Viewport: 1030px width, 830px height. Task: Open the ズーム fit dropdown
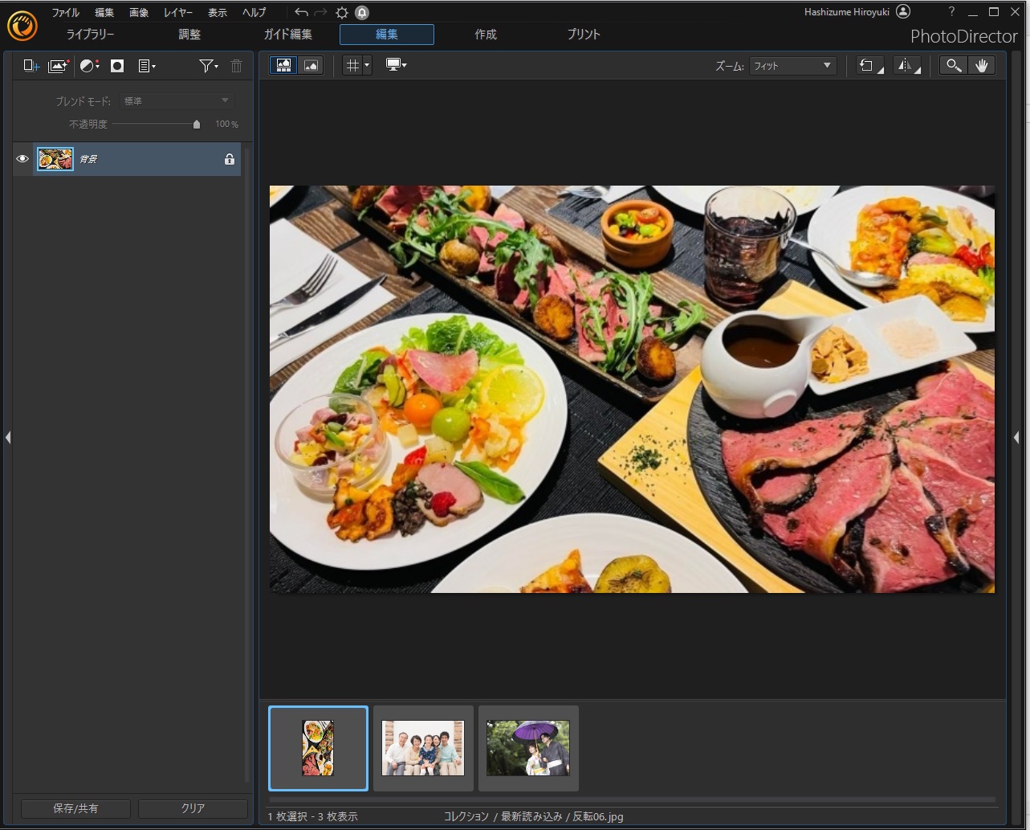point(792,66)
